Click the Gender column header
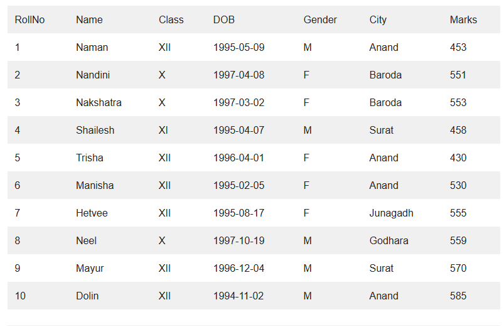 [x=320, y=19]
